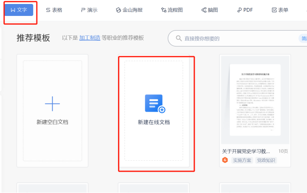The height and width of the screenshot is (193, 307).
Task: Create a new blank document 新建空白文档
Action: tap(52, 111)
